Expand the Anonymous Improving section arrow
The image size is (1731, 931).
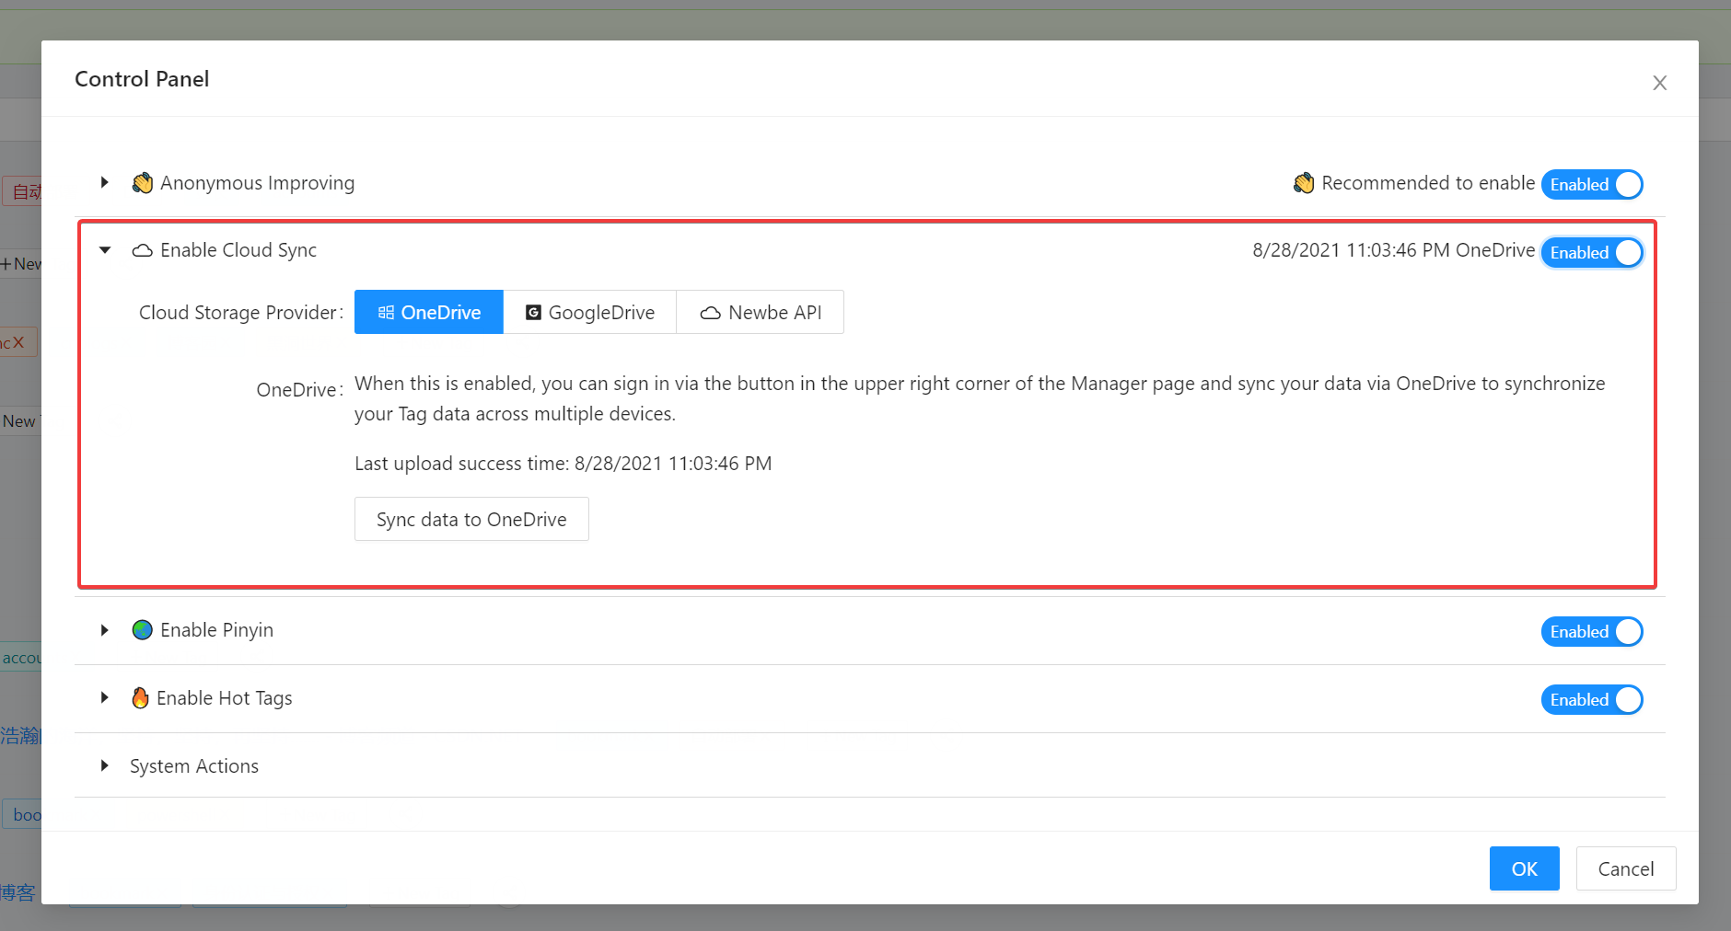tap(105, 182)
